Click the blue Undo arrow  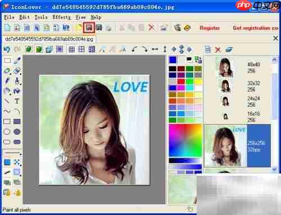coord(7,49)
